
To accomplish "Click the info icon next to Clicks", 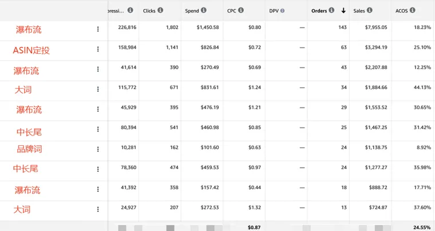I will coord(160,10).
